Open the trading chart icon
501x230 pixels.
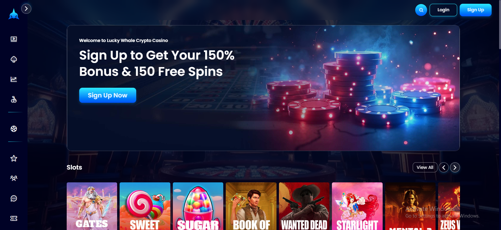[x=14, y=79]
